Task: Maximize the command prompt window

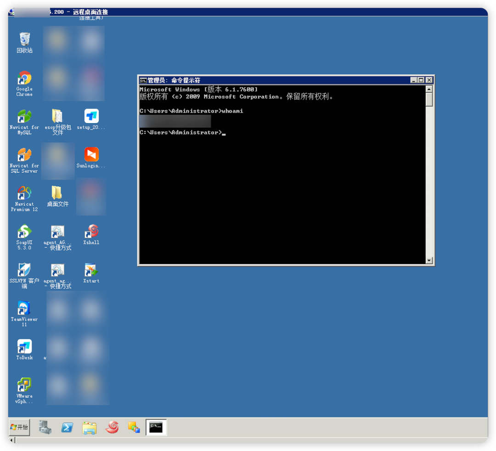Action: 421,80
